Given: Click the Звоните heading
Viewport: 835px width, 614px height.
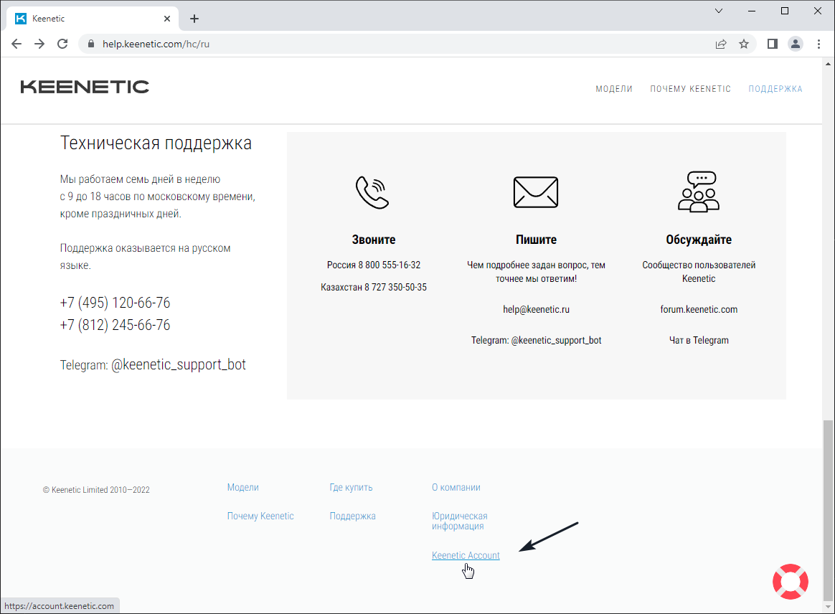Looking at the screenshot, I should click(x=373, y=240).
